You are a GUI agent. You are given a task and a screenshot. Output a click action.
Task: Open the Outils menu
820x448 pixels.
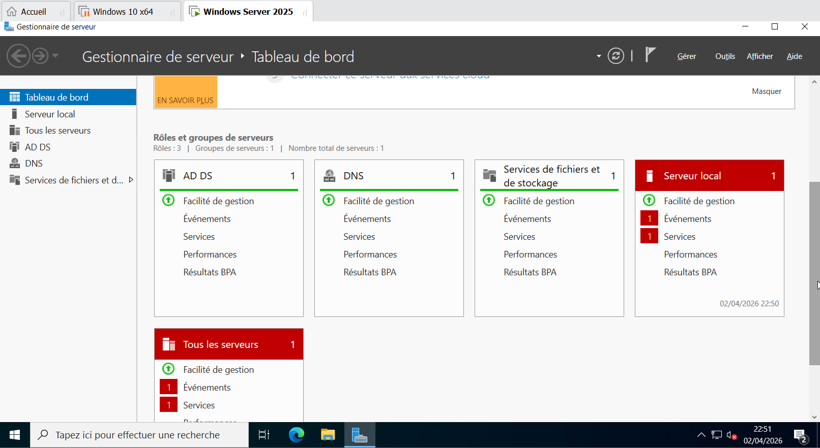point(725,56)
